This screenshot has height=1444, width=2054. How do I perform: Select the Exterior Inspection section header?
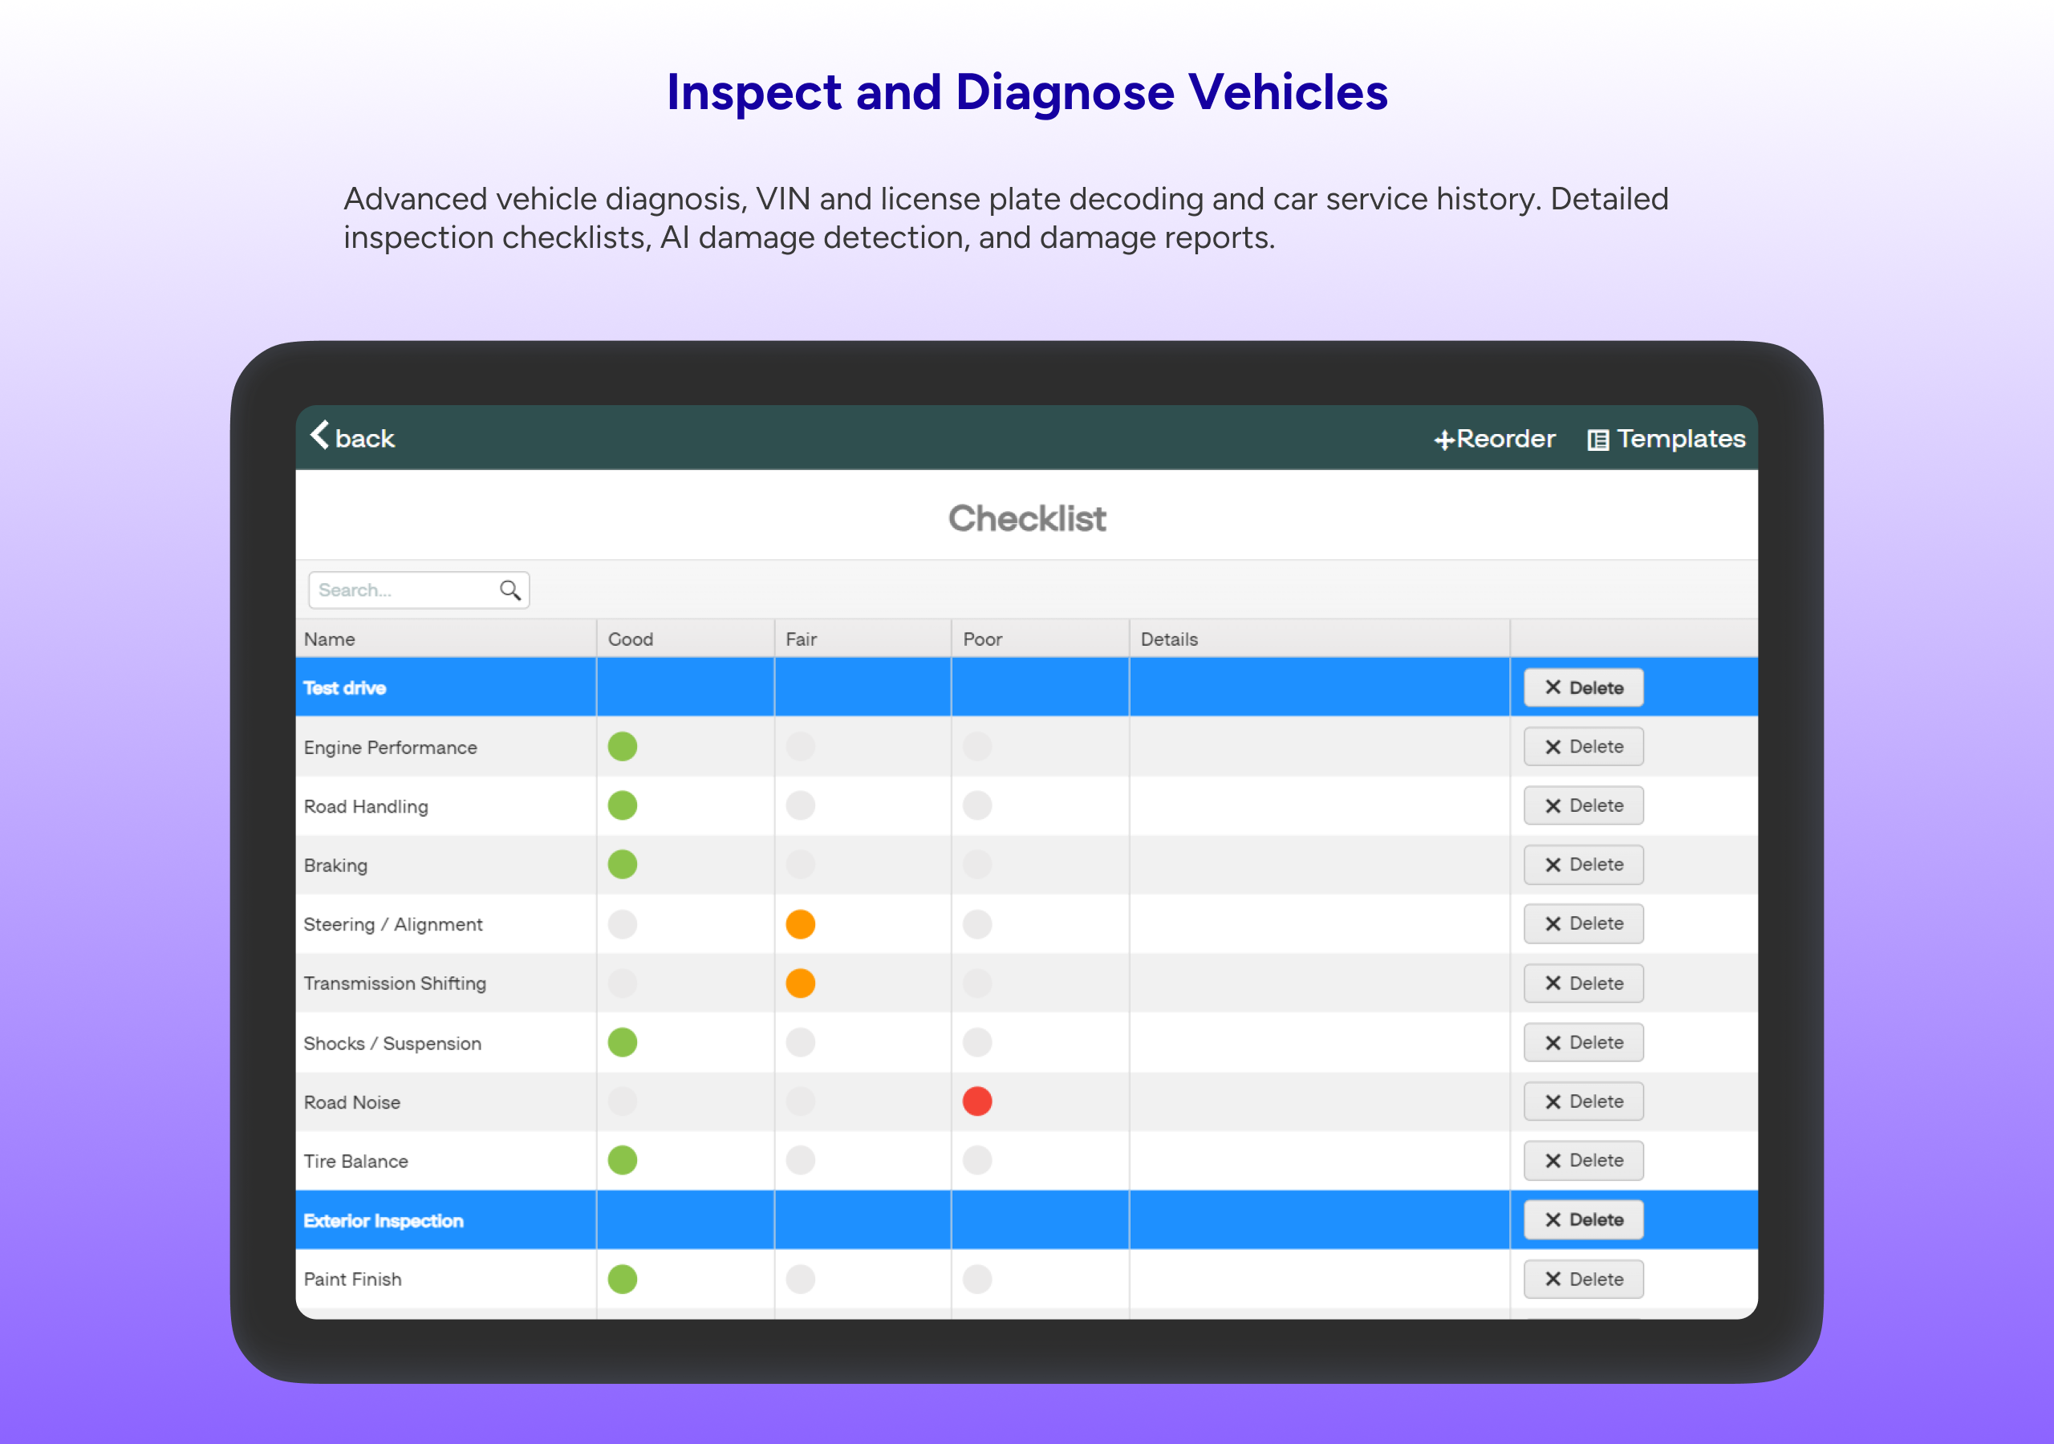383,1220
